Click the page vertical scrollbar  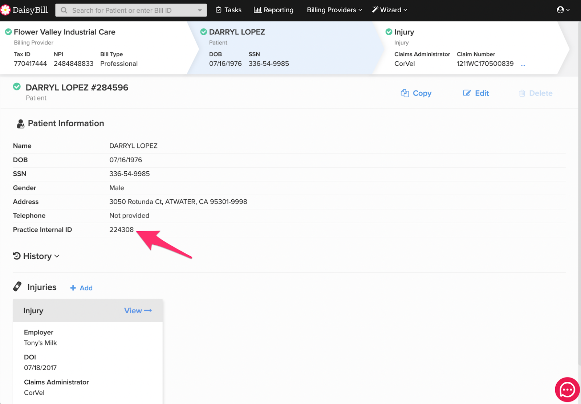click(579, 194)
